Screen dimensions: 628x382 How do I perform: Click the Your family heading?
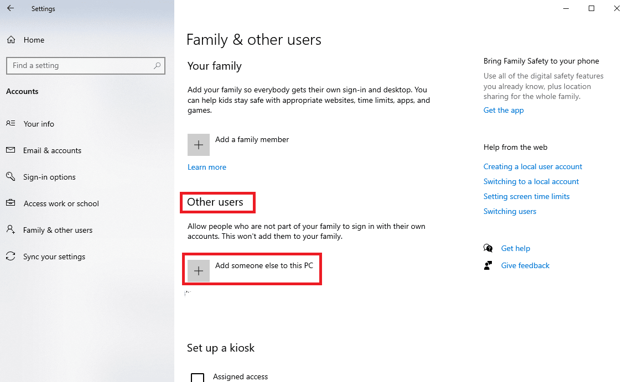click(x=214, y=66)
